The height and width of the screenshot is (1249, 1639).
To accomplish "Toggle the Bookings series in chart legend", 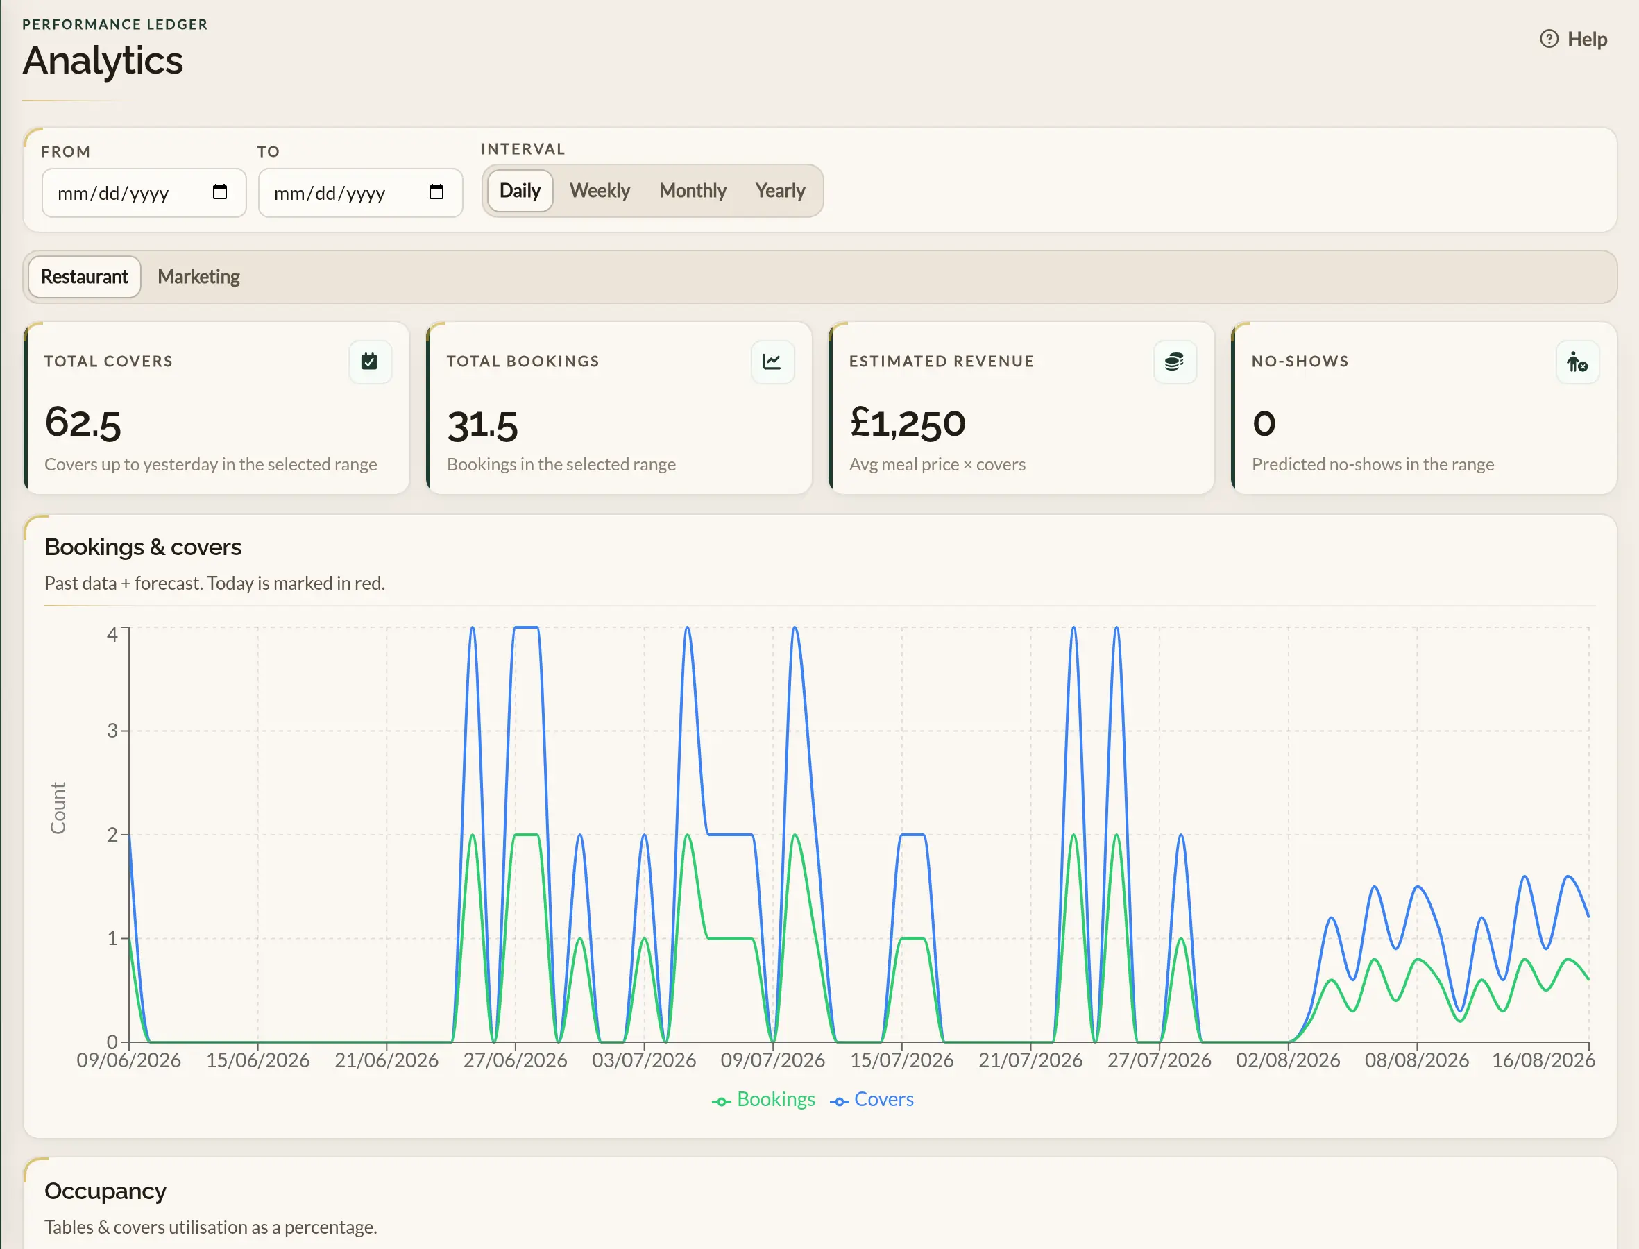I will tap(763, 1099).
